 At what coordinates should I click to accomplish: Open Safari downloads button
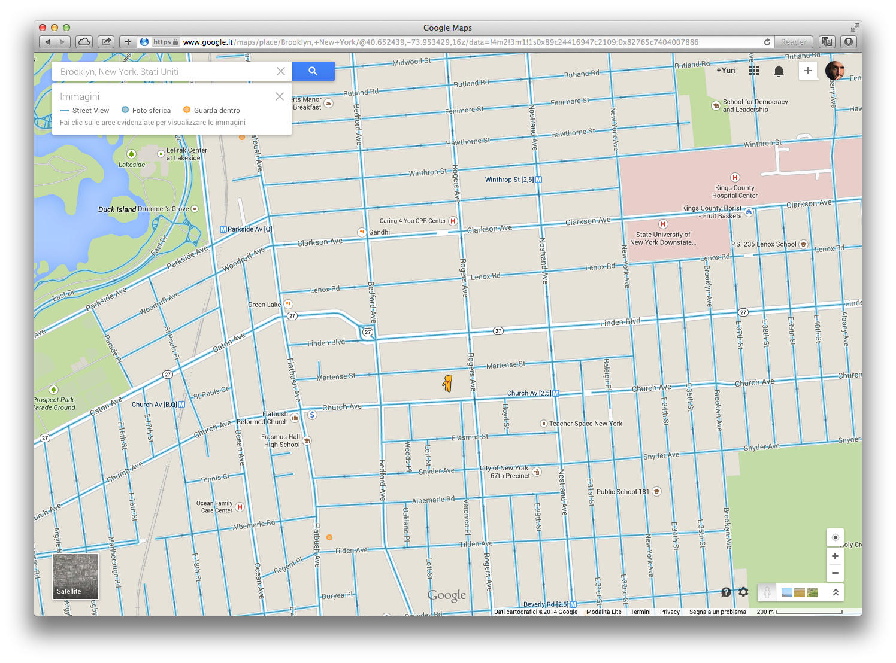click(x=848, y=42)
